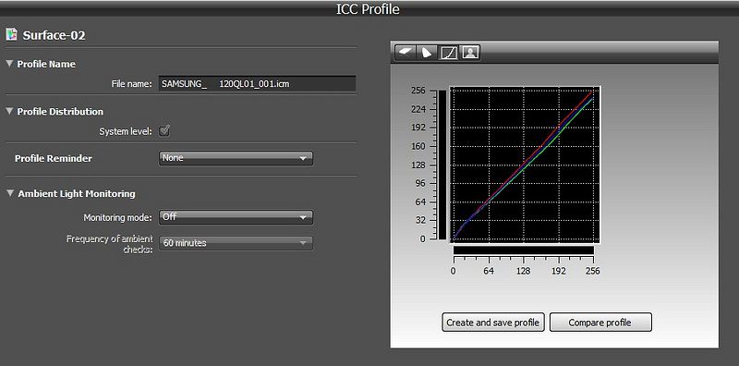Click the Surface-02 display profile icon

(11, 34)
